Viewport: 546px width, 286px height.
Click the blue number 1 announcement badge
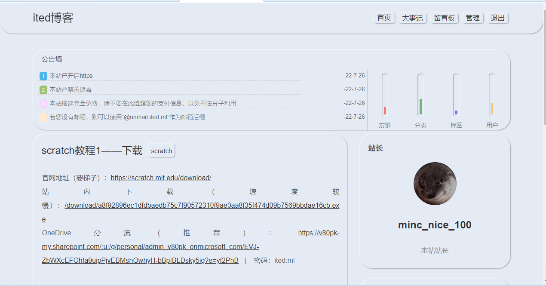point(43,76)
